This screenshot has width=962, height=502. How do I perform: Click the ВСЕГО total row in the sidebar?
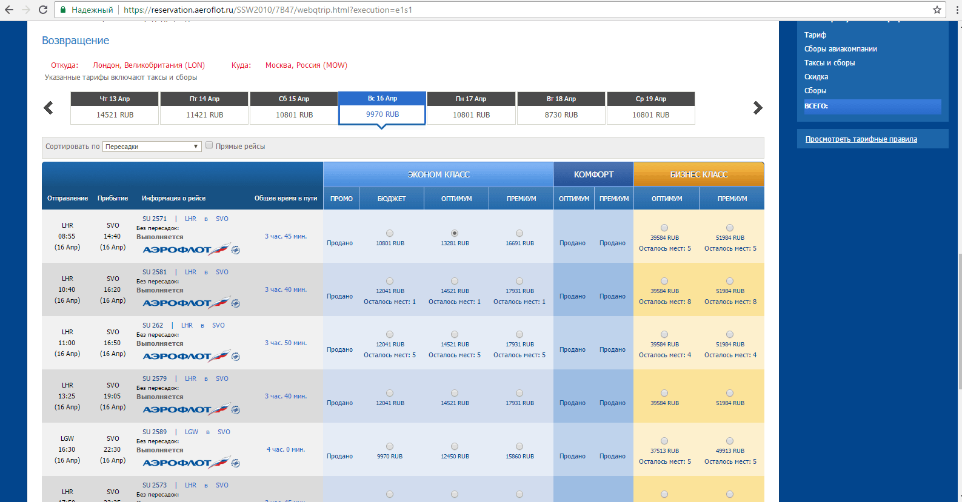pos(872,106)
